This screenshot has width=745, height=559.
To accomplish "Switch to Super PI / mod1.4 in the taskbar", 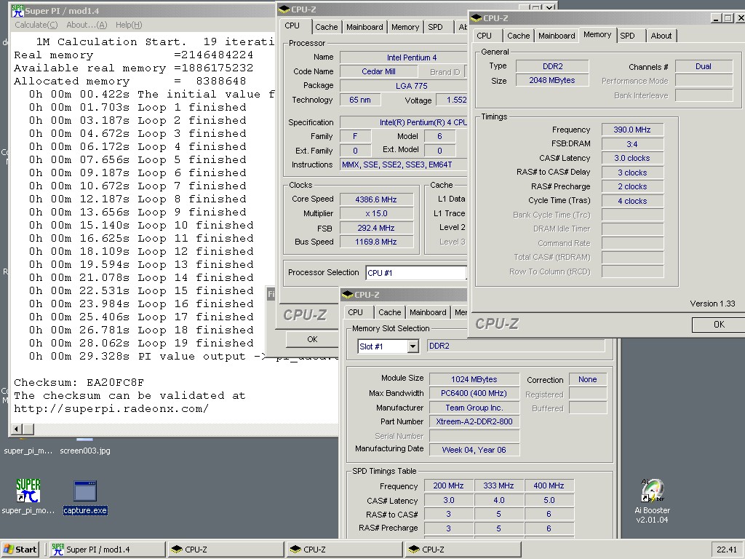I will (108, 550).
